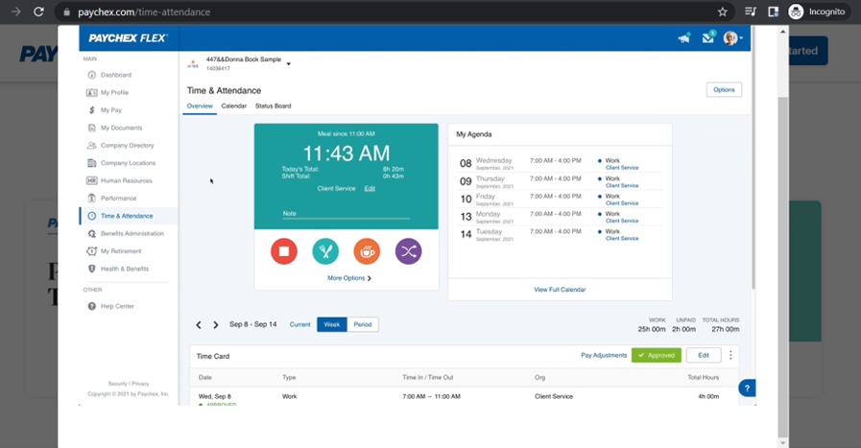
Task: Go to previous week with left arrow
Action: pos(199,325)
